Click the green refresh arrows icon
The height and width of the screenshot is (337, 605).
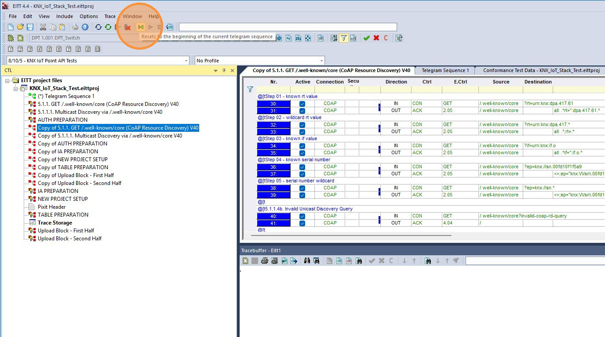pos(108,27)
